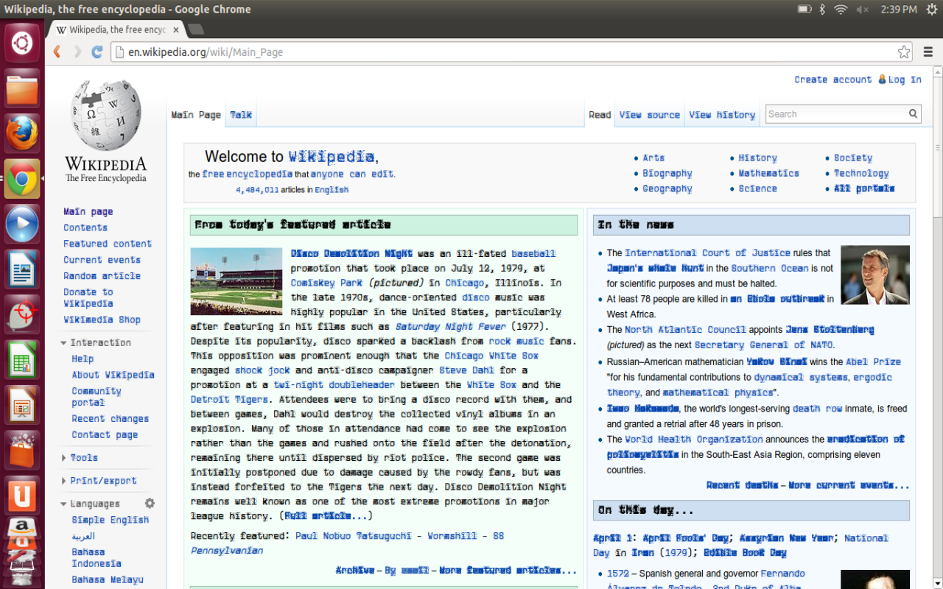Select the Main Page tab
Image resolution: width=943 pixels, height=589 pixels.
(x=196, y=115)
